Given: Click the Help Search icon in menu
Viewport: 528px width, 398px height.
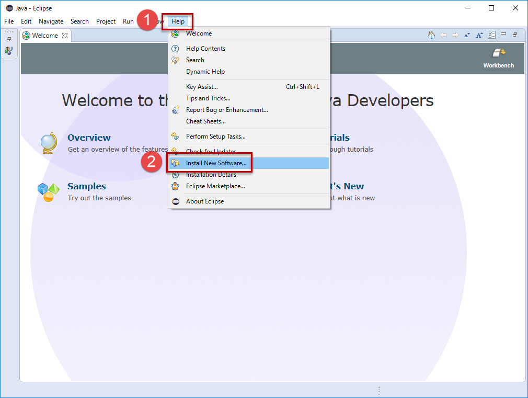Looking at the screenshot, I should (175, 60).
